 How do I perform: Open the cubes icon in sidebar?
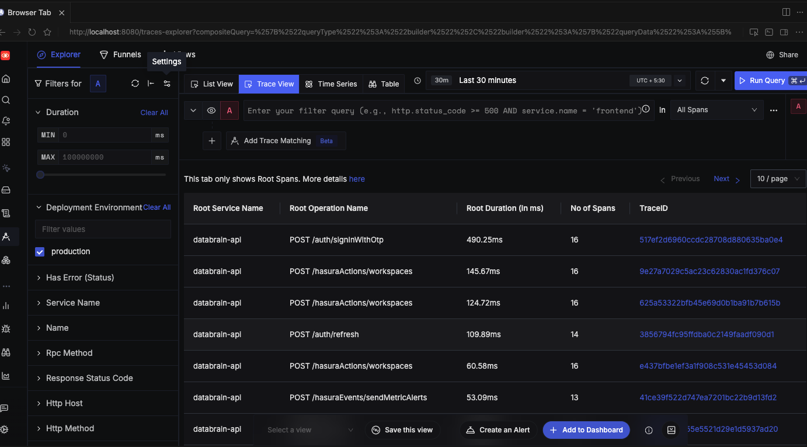click(x=6, y=260)
